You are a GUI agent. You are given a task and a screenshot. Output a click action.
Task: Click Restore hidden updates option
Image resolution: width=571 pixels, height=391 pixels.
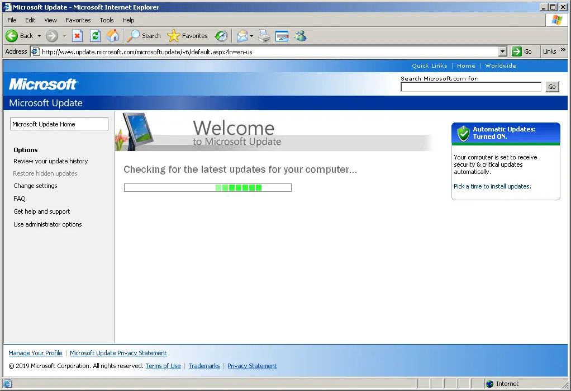[x=45, y=173]
